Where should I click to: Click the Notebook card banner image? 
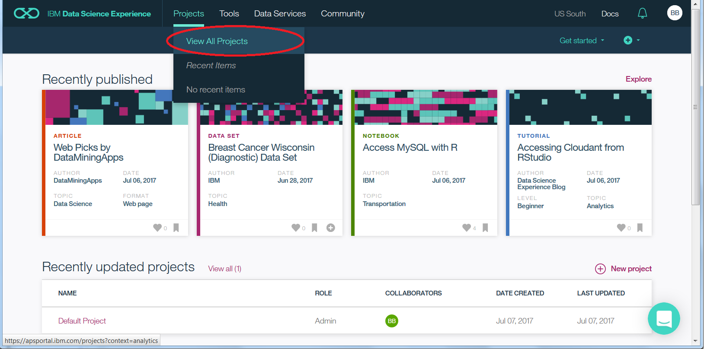point(426,107)
